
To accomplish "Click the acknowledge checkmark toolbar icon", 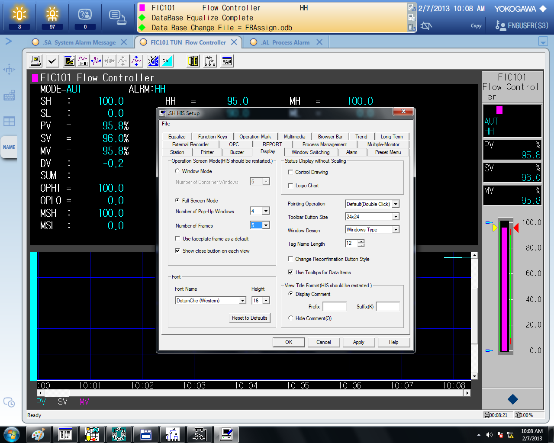I will pos(52,61).
